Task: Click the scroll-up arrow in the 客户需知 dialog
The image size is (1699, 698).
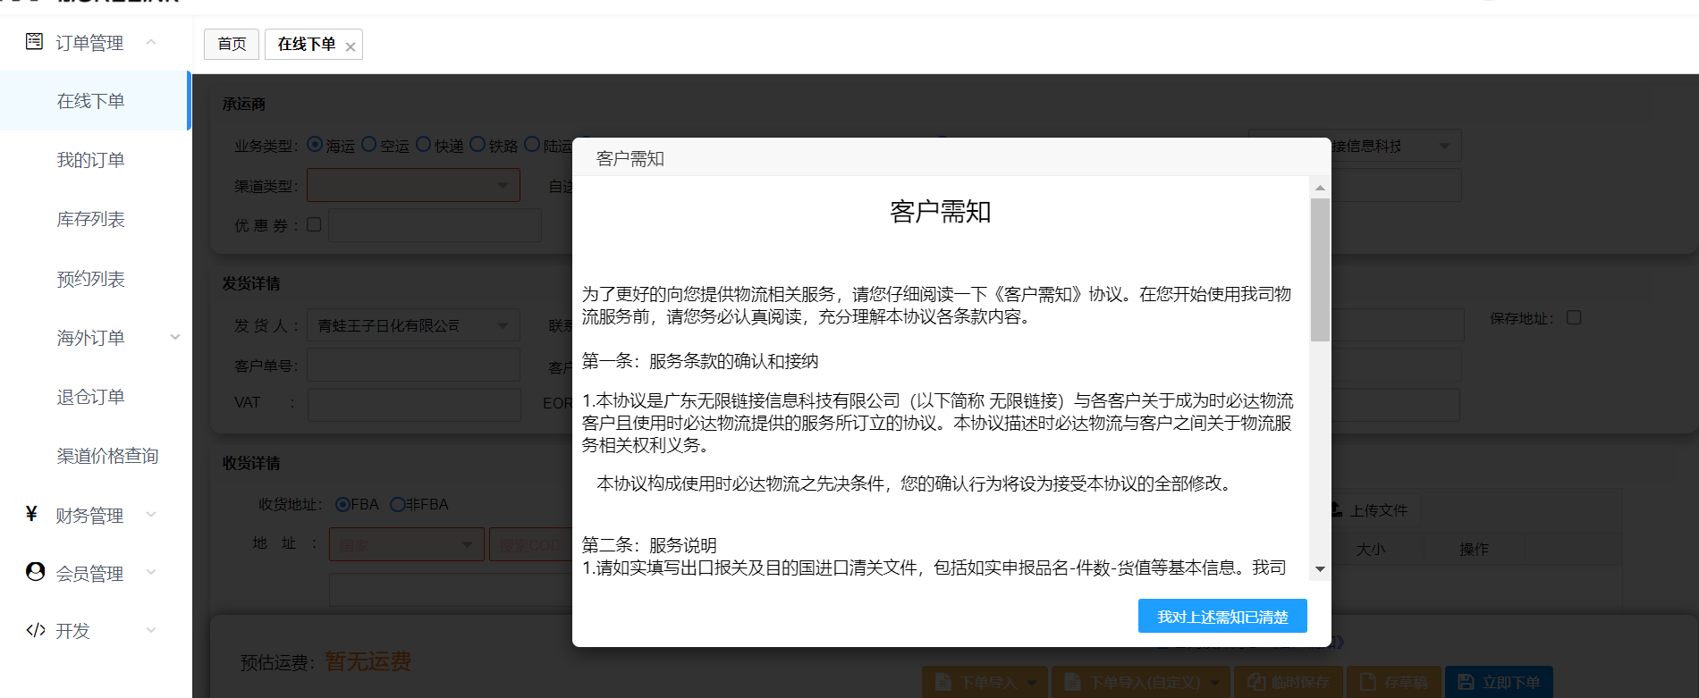Action: click(x=1320, y=188)
